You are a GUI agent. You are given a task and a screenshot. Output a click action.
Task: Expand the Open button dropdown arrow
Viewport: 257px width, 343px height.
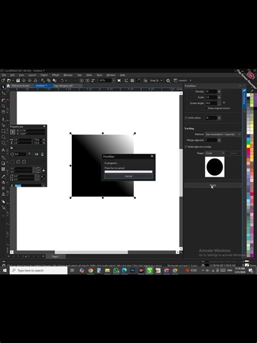click(x=13, y=80)
